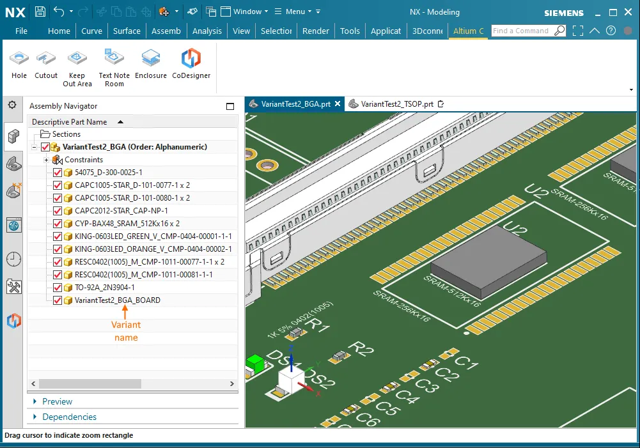Close the VariantTest2_BGA.prt tab
The width and height of the screenshot is (640, 448).
point(338,104)
